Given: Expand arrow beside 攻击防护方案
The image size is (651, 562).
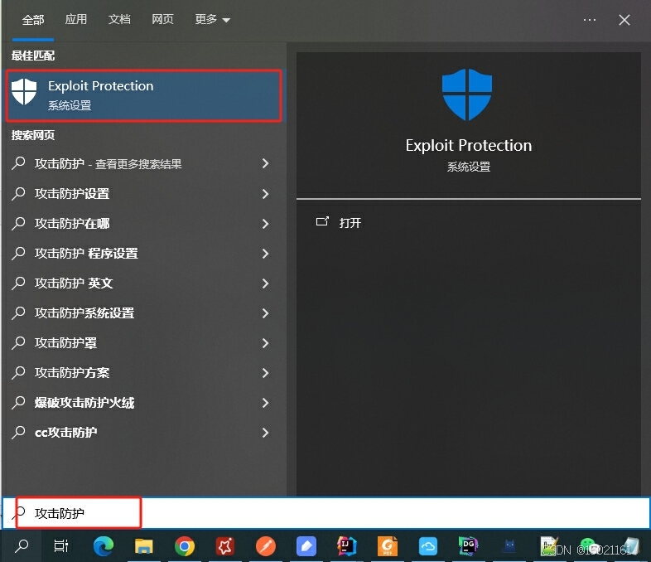Looking at the screenshot, I should point(266,373).
